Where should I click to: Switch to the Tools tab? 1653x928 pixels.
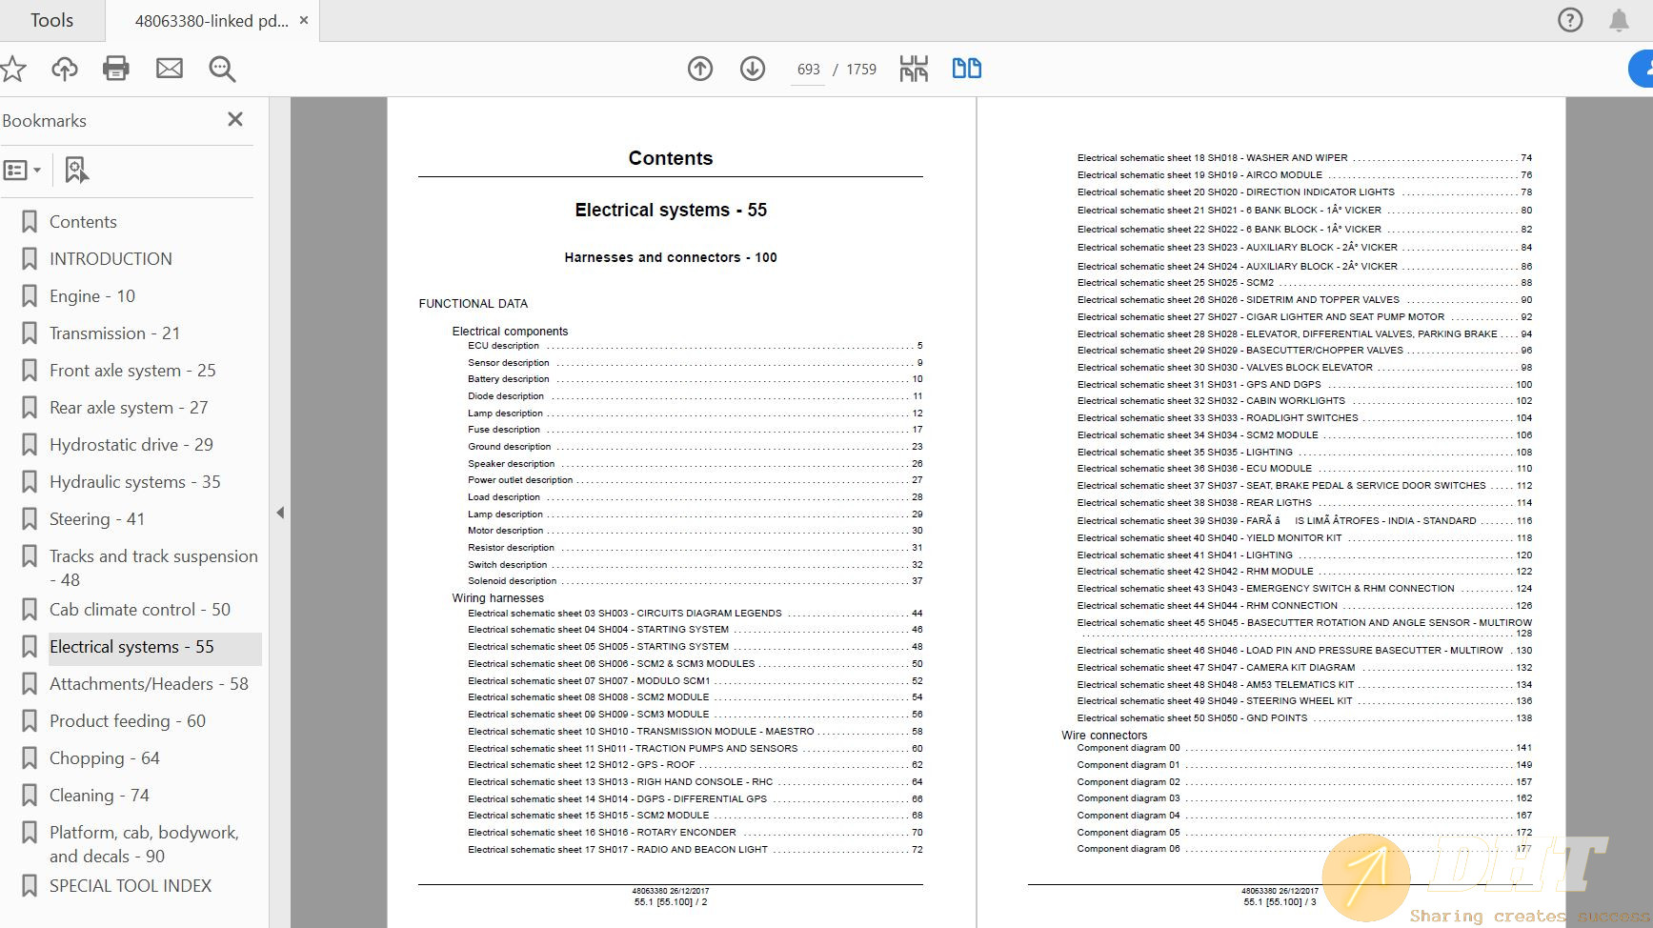(51, 20)
